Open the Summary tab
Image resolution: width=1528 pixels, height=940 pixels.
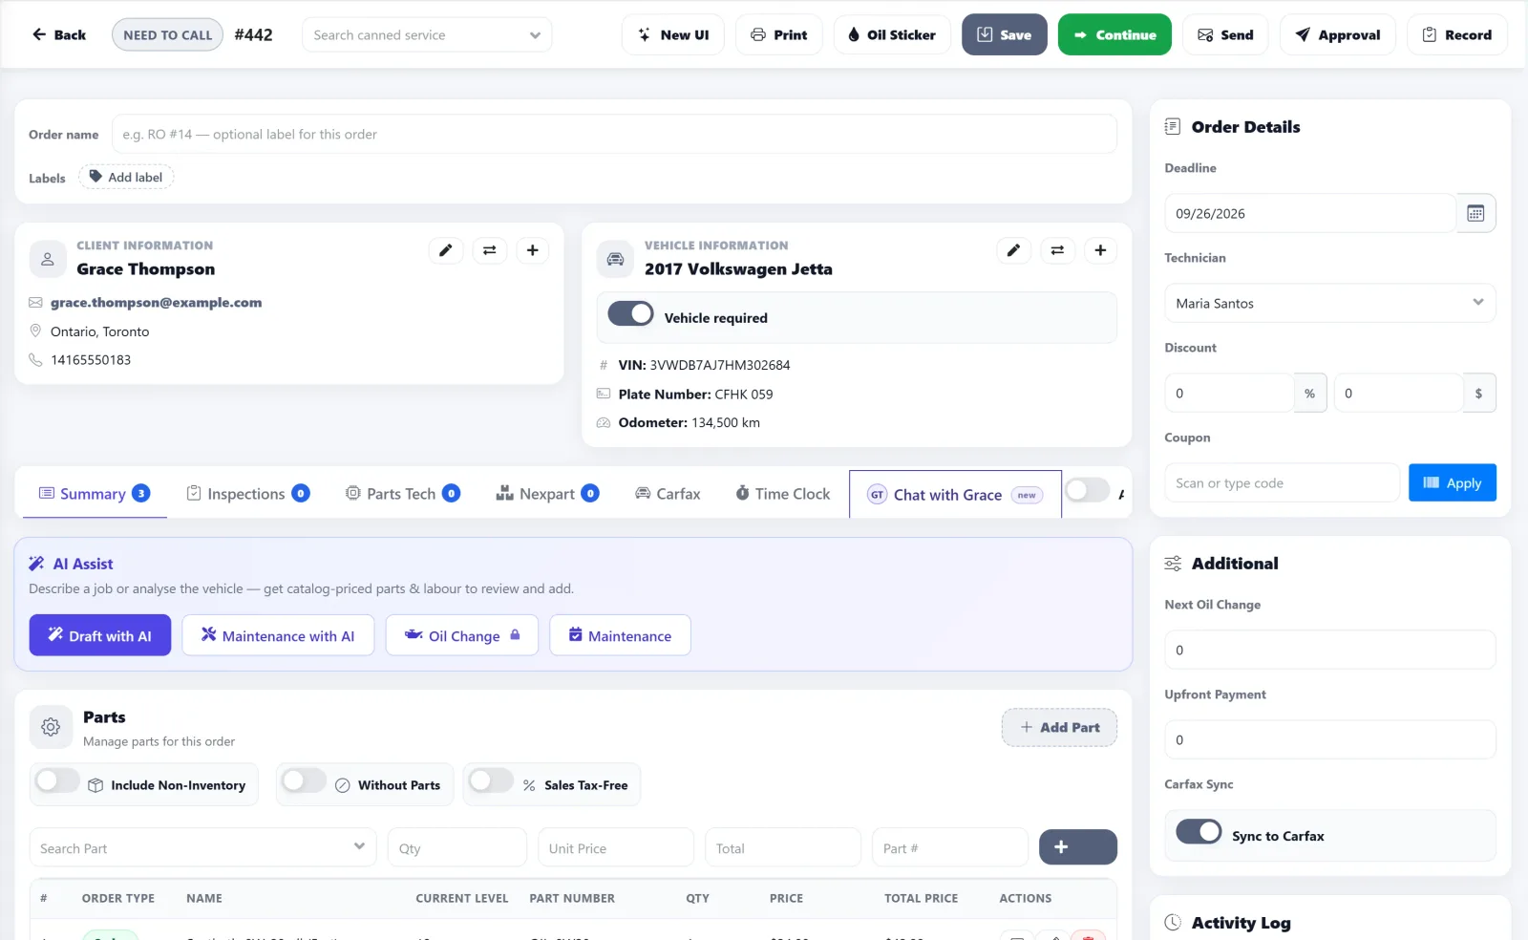95,494
